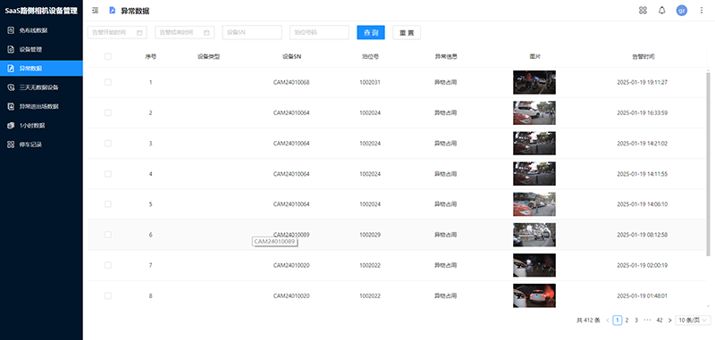The height and width of the screenshot is (340, 715).
Task: Click the calendar icon in alarm end time
Action: click(x=206, y=33)
